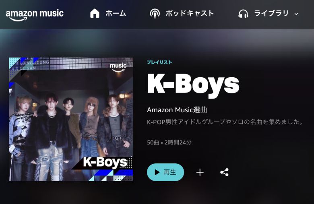
Task: Share the K-Boys playlist
Action: click(224, 172)
